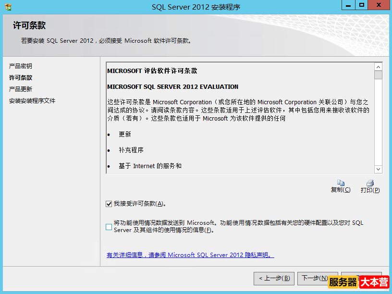Click the window title SQL Server 2012 安装程序
The image size is (392, 294).
[x=196, y=7]
